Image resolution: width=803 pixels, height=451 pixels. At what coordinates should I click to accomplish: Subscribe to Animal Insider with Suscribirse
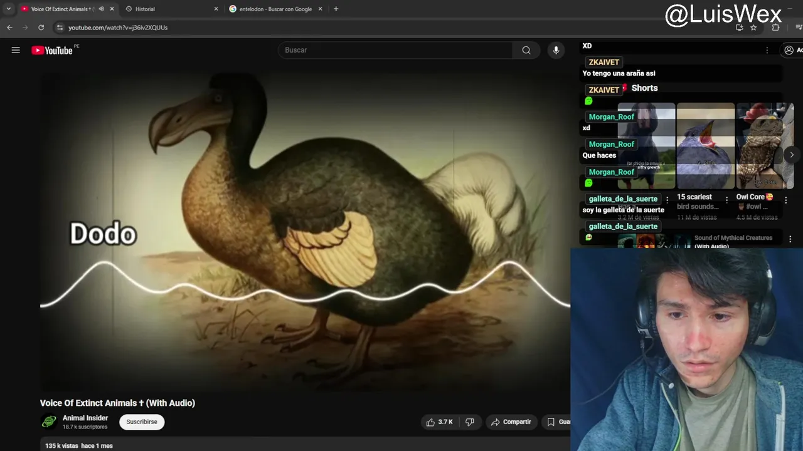(x=142, y=422)
